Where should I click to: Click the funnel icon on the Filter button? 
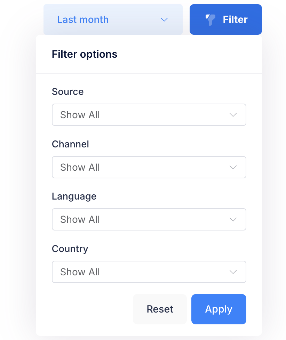click(210, 19)
